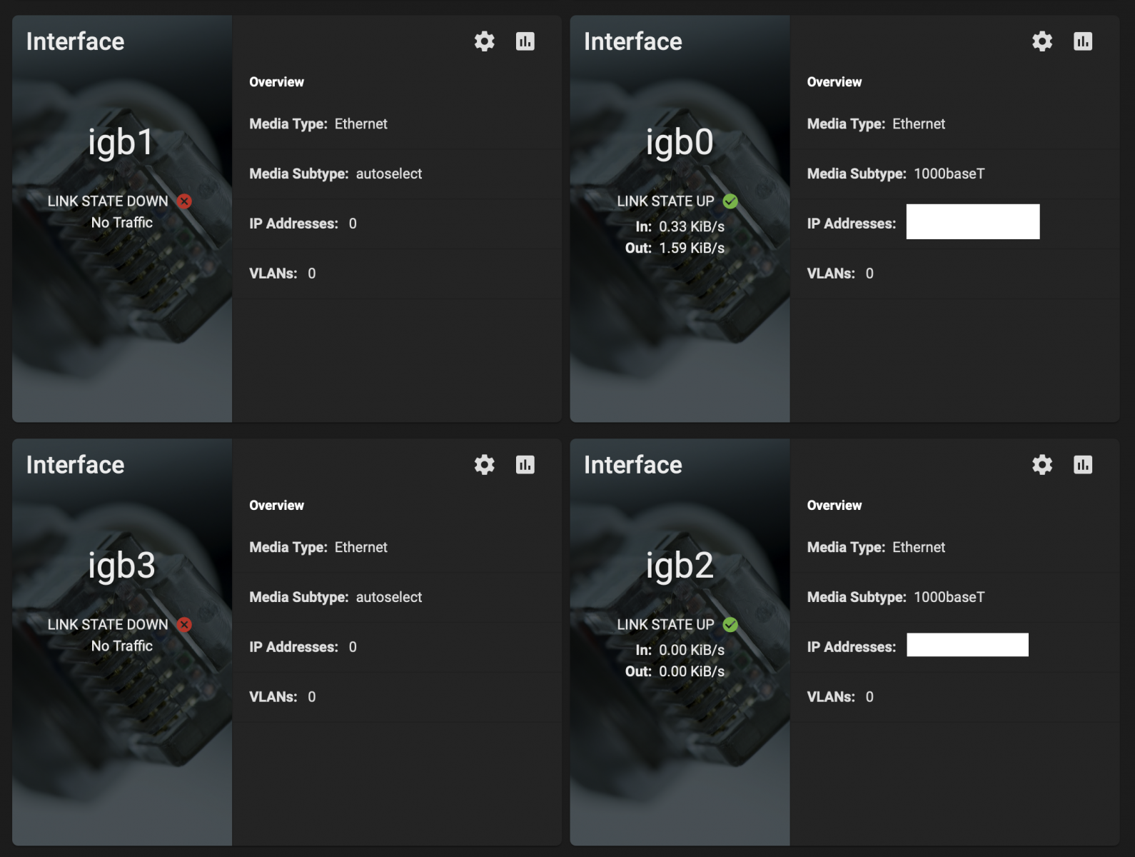The width and height of the screenshot is (1135, 857).
Task: Click Overview heading on igb1 card
Action: [x=276, y=82]
